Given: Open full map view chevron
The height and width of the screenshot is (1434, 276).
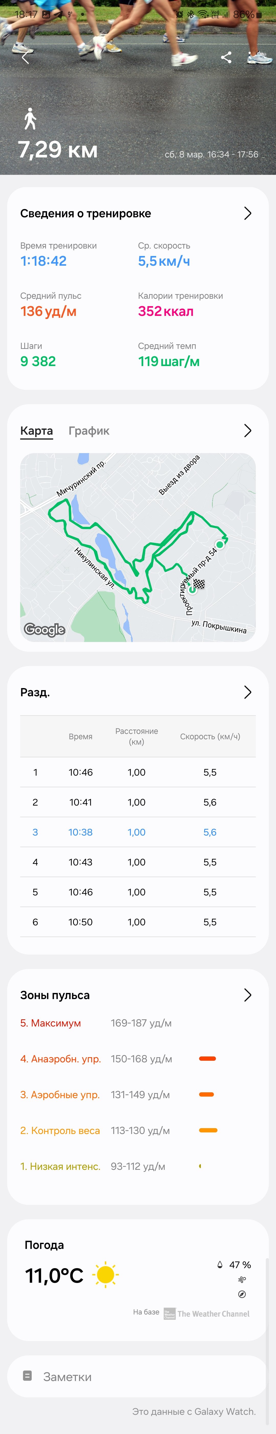Looking at the screenshot, I should 248,430.
